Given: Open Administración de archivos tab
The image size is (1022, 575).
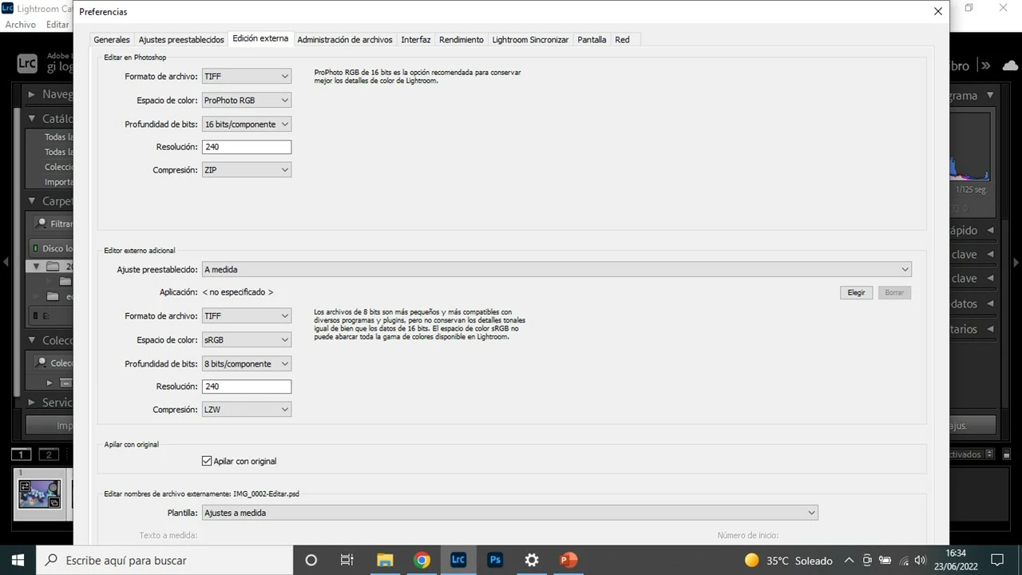Looking at the screenshot, I should pyautogui.click(x=345, y=39).
